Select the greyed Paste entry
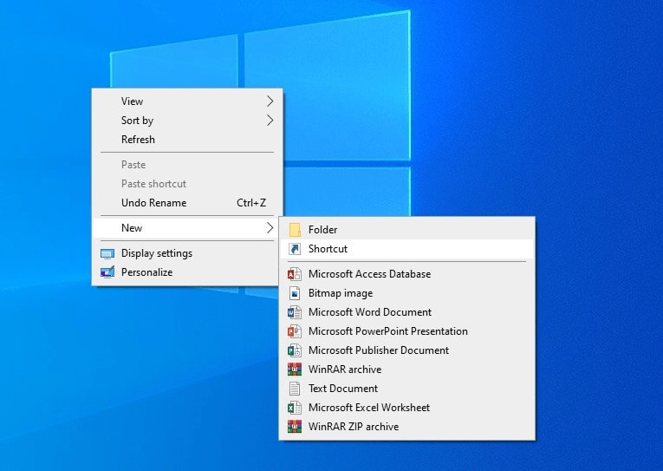Viewport: 663px width, 471px height. [x=187, y=165]
